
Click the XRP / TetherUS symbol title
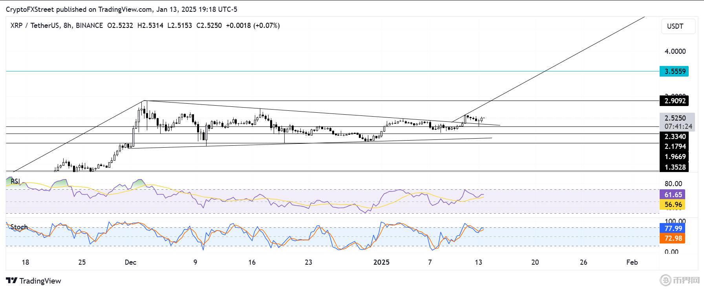click(35, 26)
